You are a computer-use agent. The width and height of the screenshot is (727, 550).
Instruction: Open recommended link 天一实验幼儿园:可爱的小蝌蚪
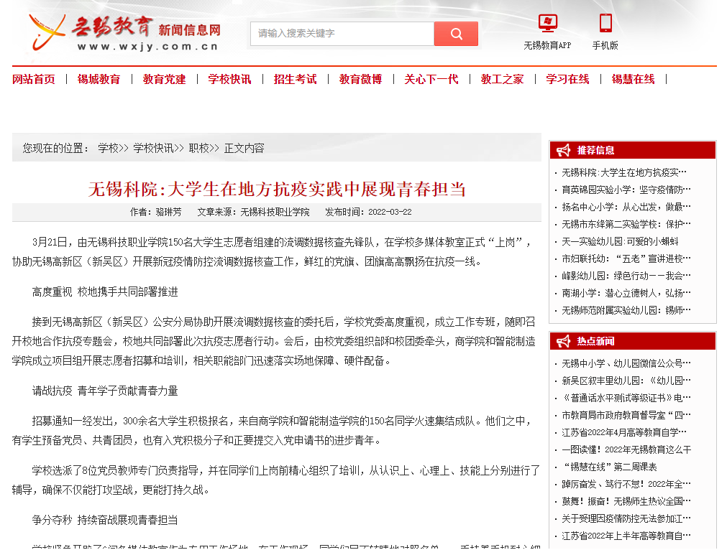pos(620,242)
